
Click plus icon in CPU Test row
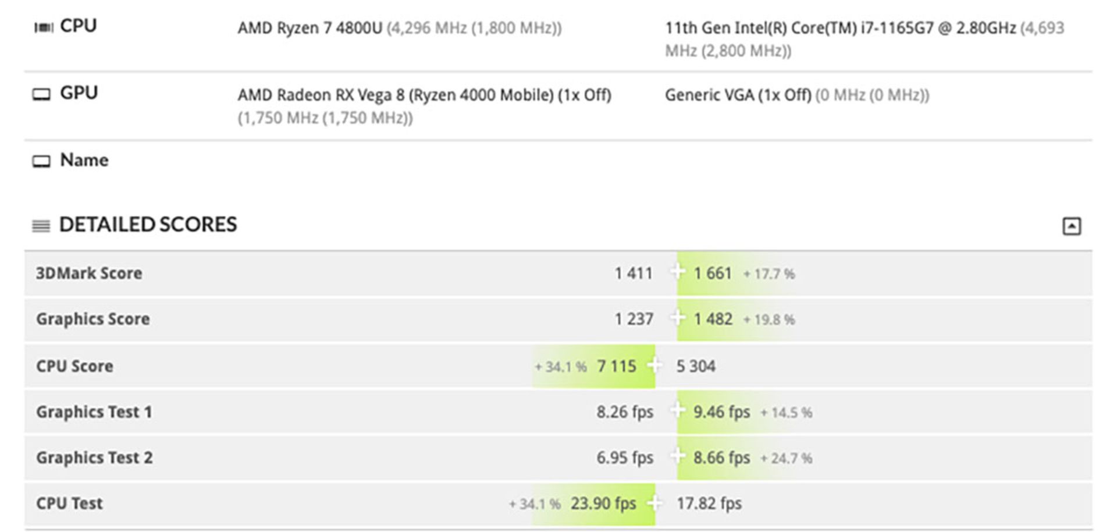[x=655, y=502]
